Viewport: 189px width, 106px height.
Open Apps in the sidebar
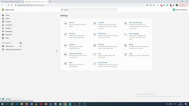pyautogui.click(x=7, y=38)
